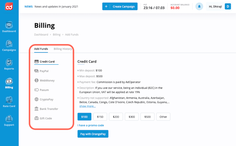Open notifications via the bell icon
236x146 pixels.
199,6
